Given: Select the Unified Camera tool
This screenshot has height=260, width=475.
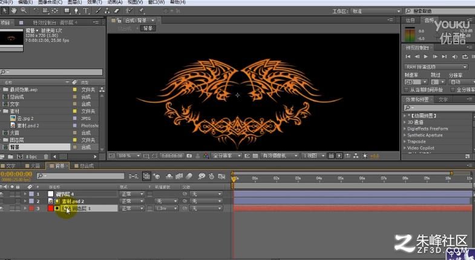Looking at the screenshot, I should (45, 11).
